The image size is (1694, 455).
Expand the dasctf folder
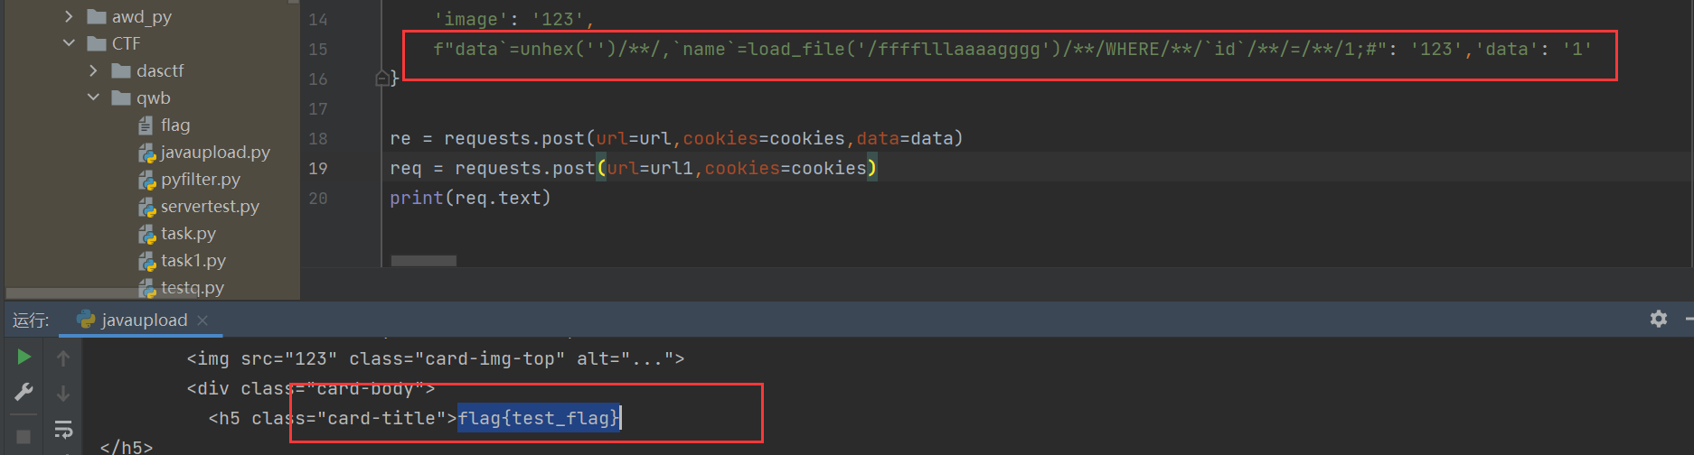(x=93, y=70)
